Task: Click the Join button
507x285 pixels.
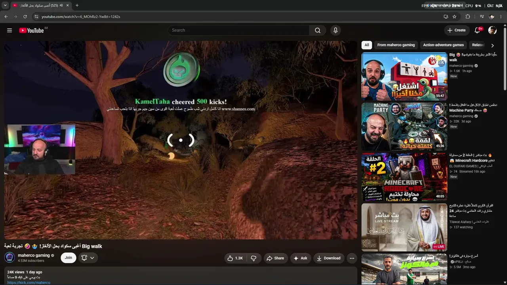Action: pyautogui.click(x=69, y=258)
